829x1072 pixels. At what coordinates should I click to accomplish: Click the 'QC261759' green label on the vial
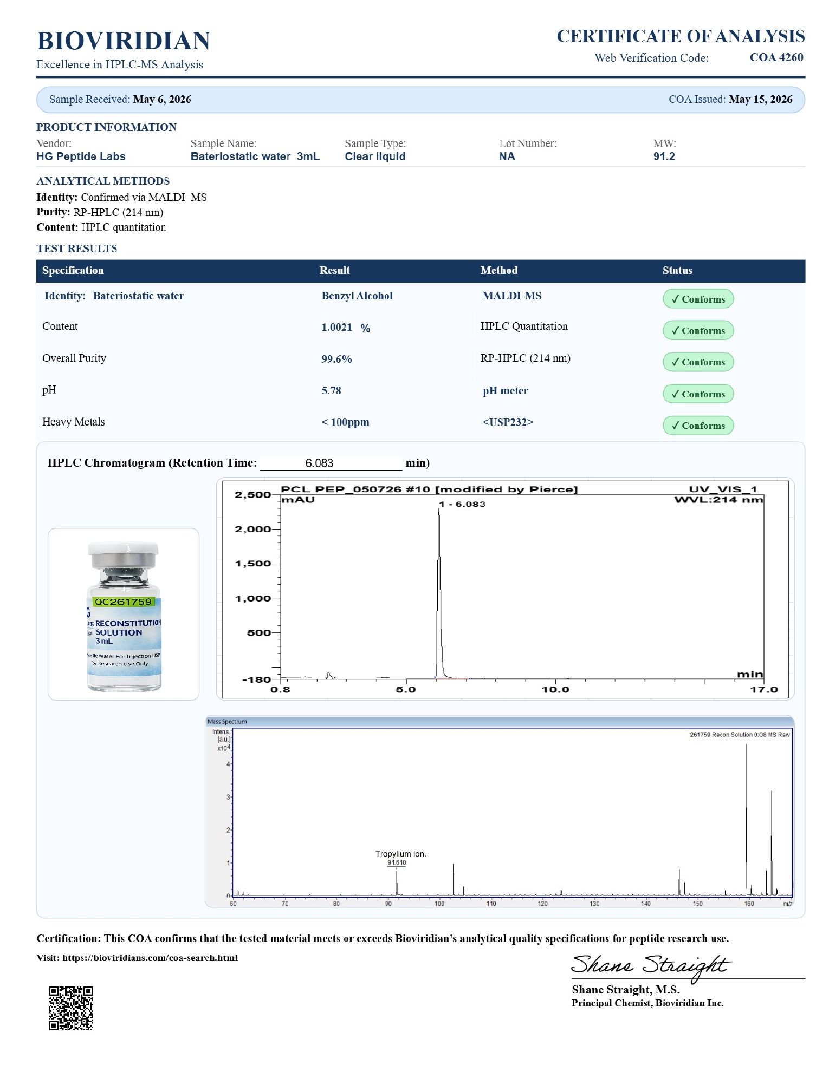[x=123, y=602]
